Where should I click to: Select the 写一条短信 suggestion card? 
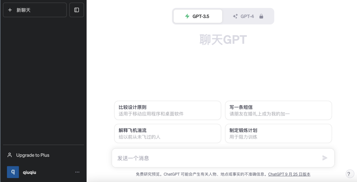[x=278, y=110]
